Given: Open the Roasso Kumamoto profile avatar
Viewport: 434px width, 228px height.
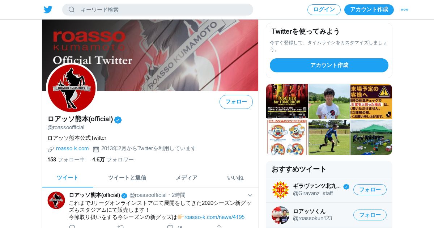Looking at the screenshot, I should pyautogui.click(x=72, y=88).
